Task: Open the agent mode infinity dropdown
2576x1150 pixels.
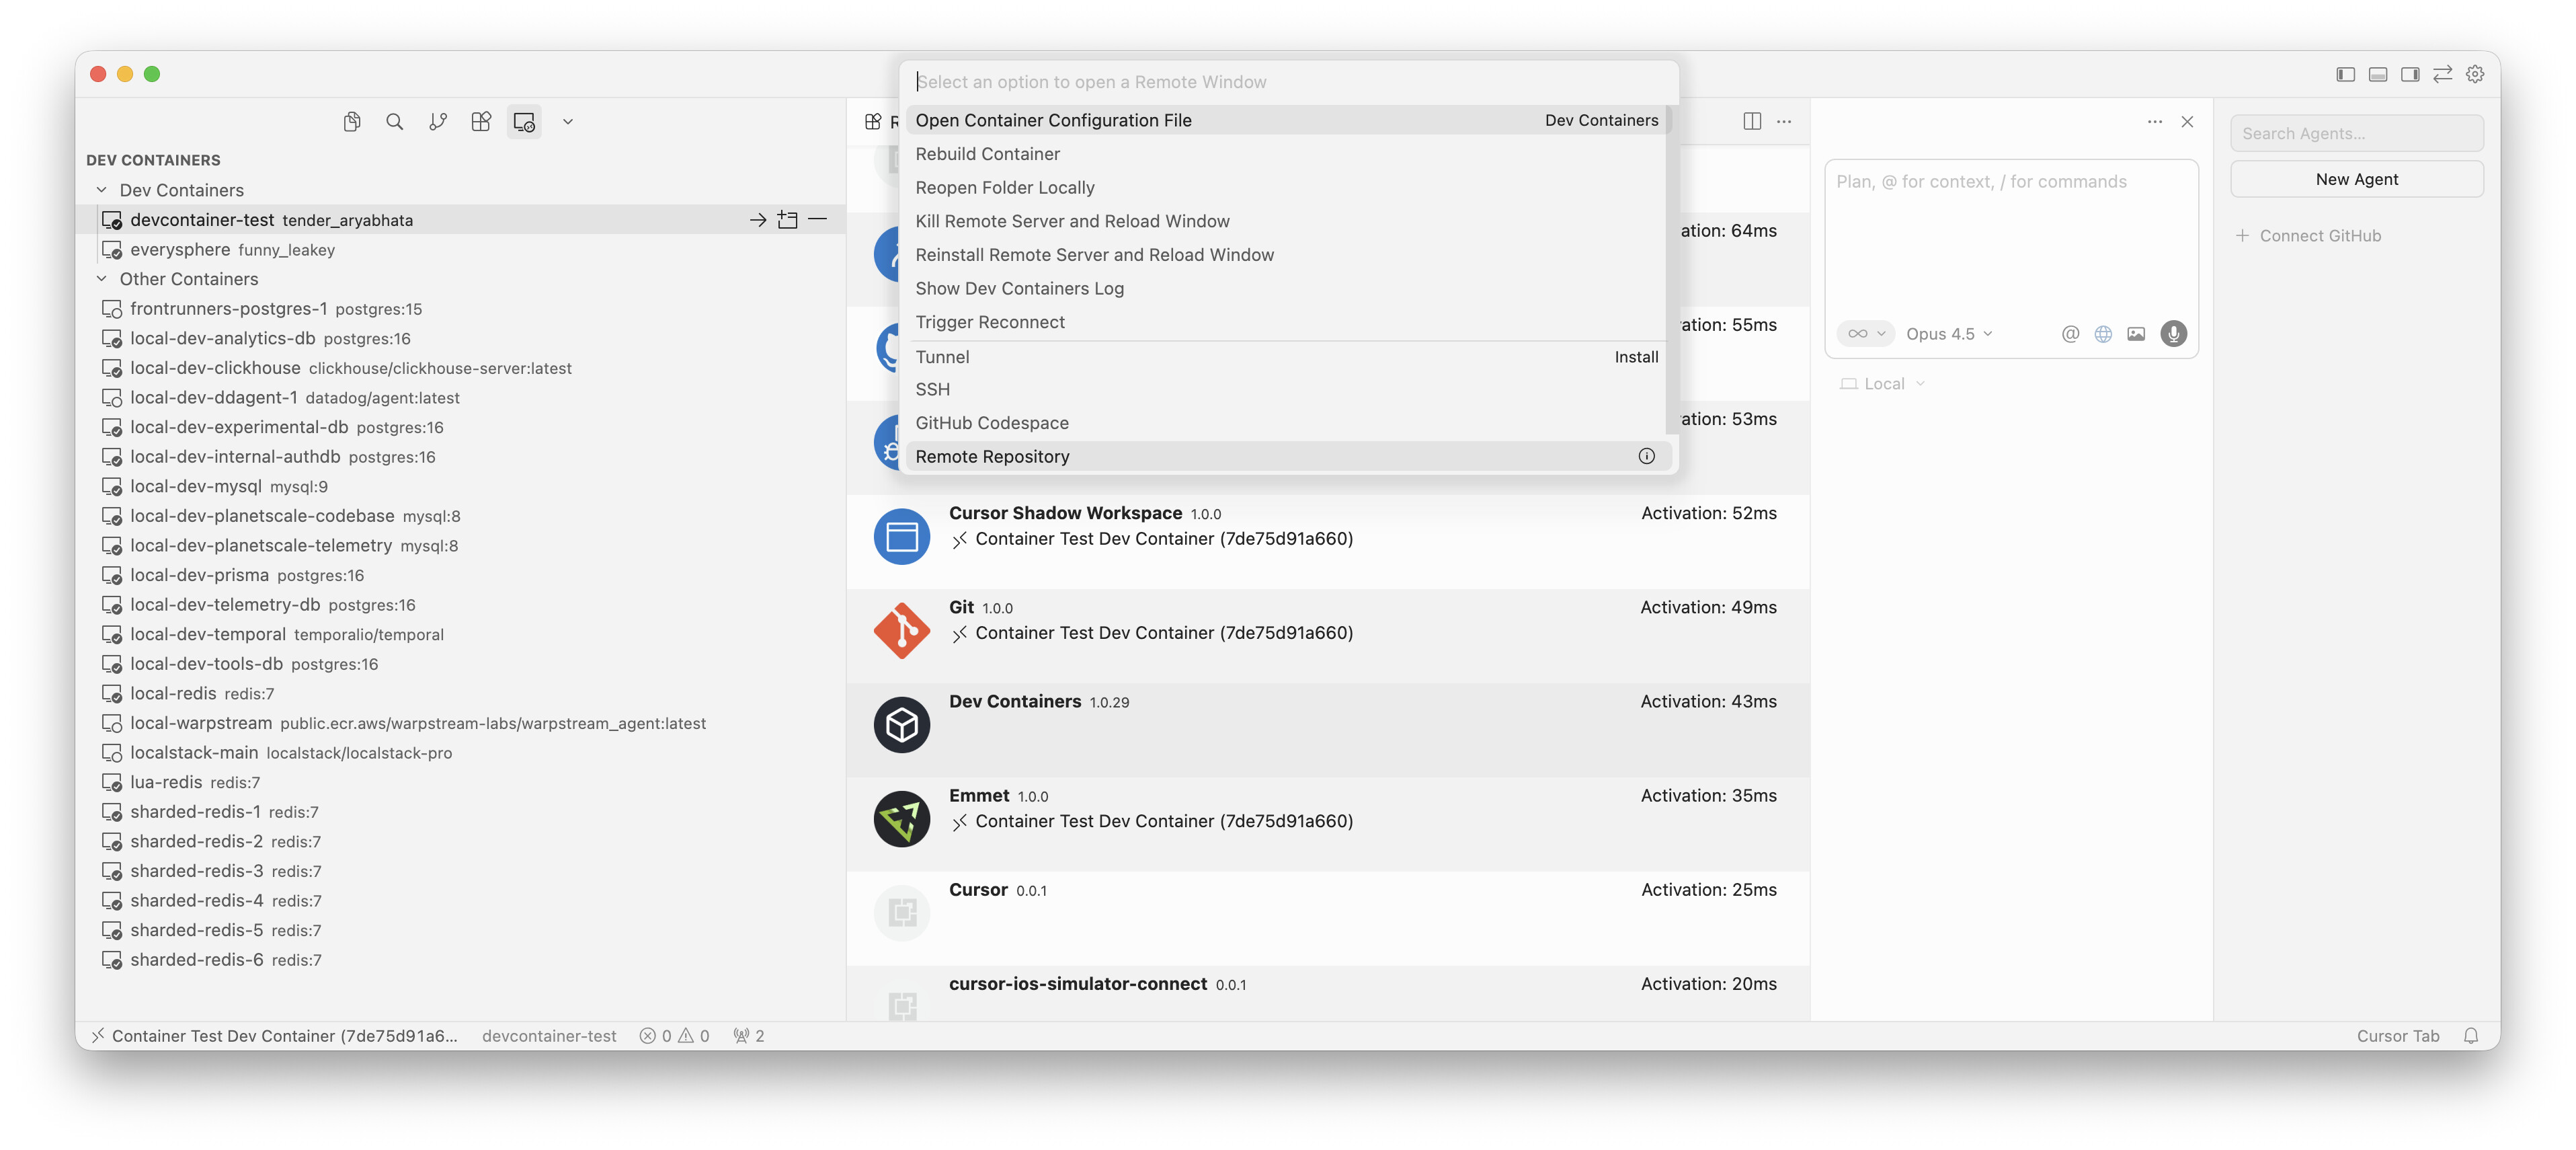Action: point(1865,334)
